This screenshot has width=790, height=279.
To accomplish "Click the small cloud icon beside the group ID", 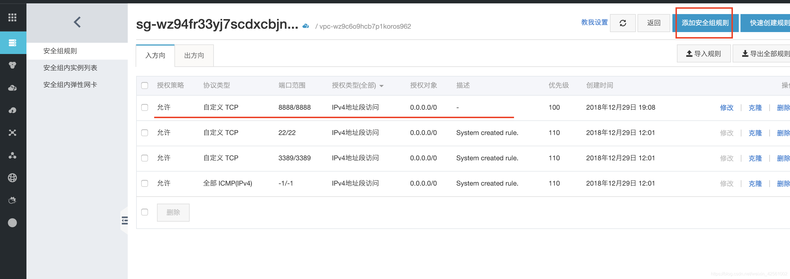I will (306, 26).
